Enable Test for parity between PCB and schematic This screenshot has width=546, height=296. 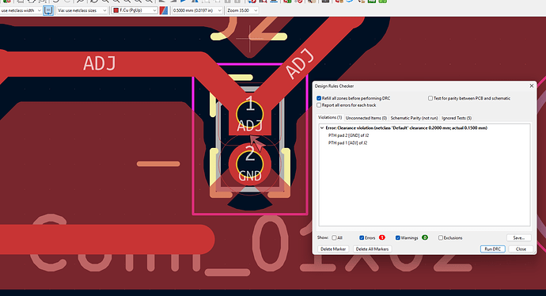click(430, 98)
